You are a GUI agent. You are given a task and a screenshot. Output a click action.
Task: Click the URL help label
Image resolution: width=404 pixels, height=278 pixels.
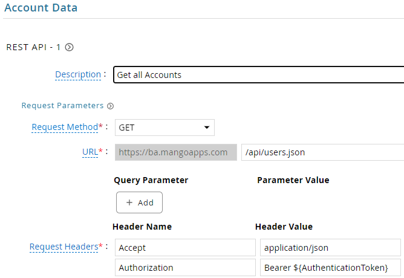click(x=90, y=152)
